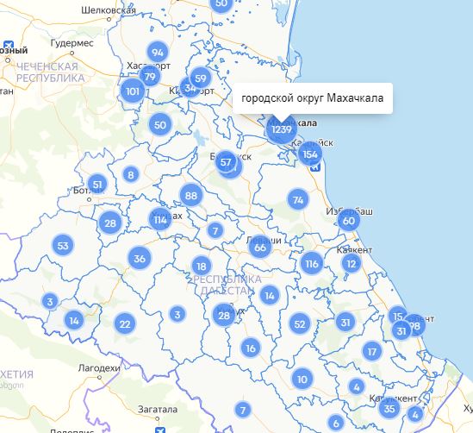Screen dimensions: 473x433
Task: Open the 10 cluster marker
Action: tap(302, 379)
